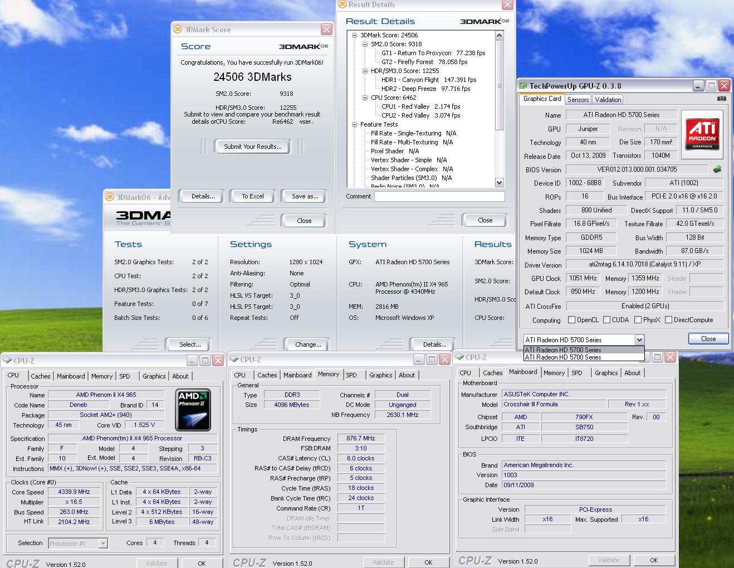Click the 3DMark Score window title icon
The width and height of the screenshot is (734, 568).
click(x=178, y=29)
